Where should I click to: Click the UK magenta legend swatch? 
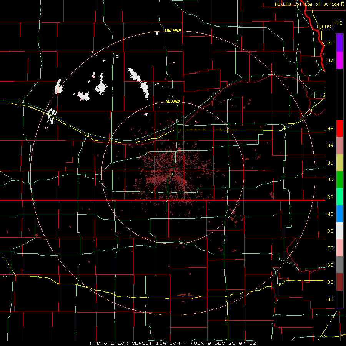(x=339, y=60)
